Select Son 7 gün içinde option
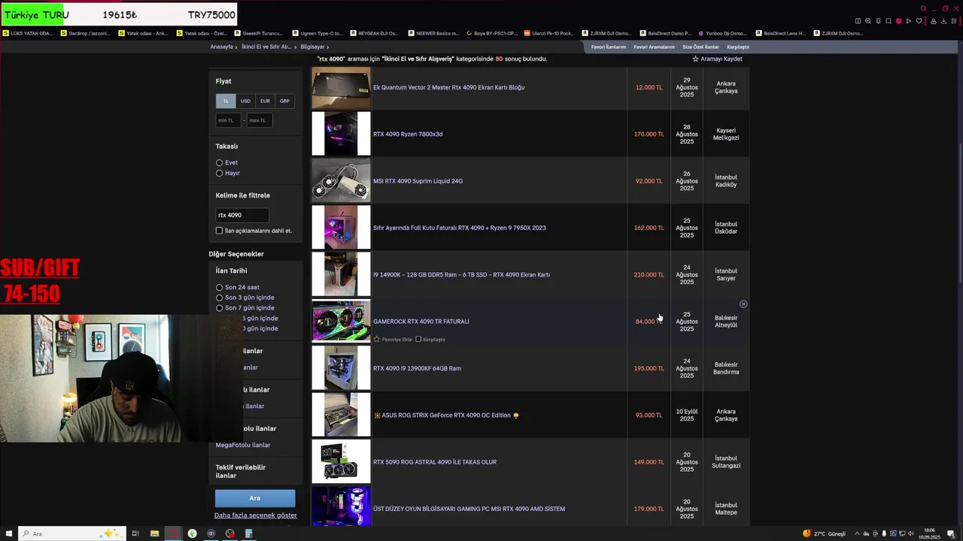 click(220, 308)
